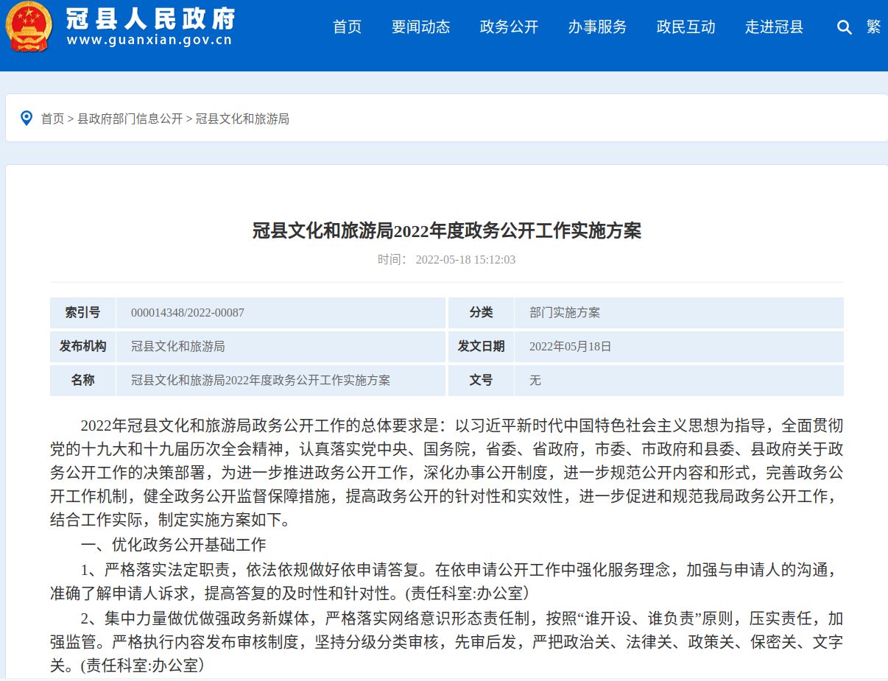Click the 冠县文化和旅游局 breadcrumb link

pos(242,119)
